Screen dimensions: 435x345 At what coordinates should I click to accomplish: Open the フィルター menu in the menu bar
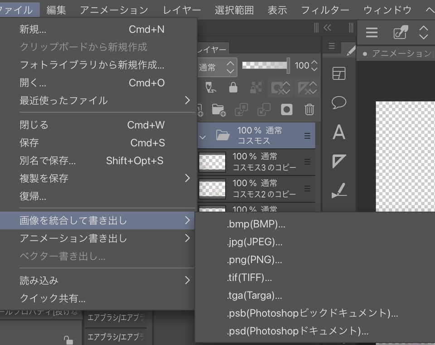pyautogui.click(x=325, y=10)
